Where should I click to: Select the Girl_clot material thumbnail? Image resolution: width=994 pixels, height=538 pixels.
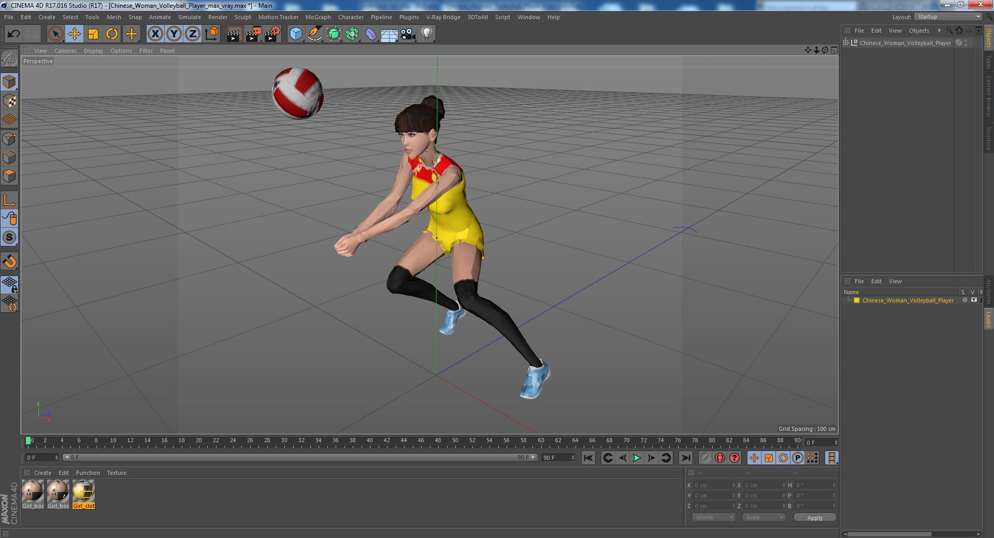tap(83, 494)
